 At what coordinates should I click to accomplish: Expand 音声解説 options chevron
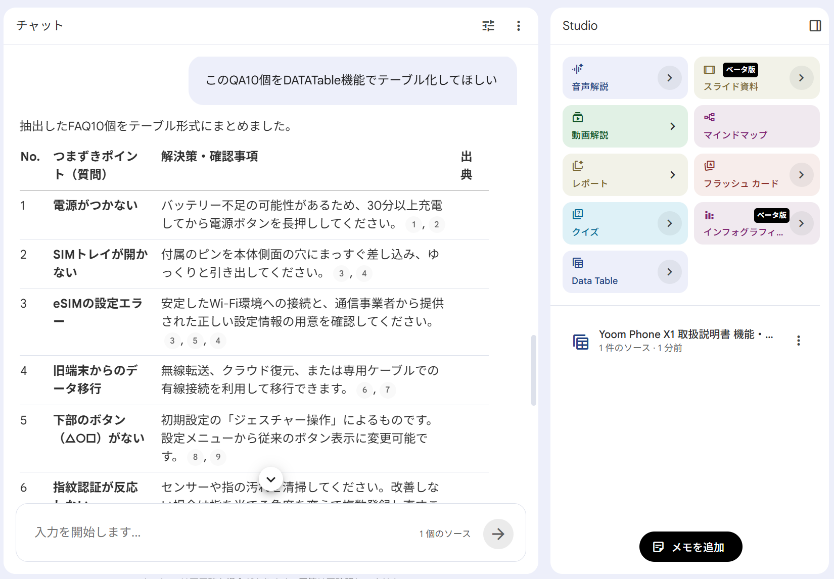pos(670,78)
